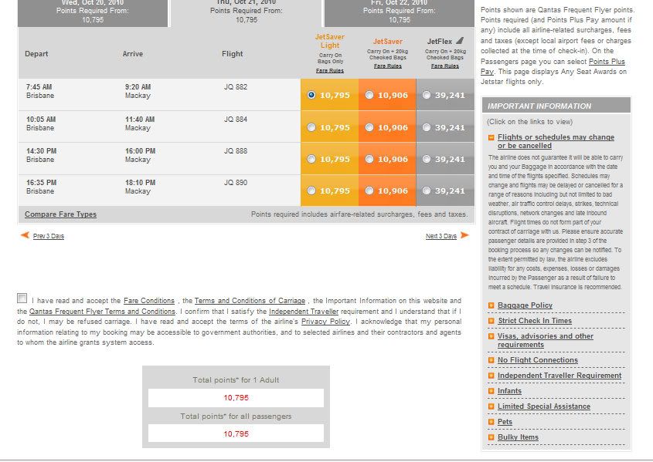Pick JetFlex fare for flight JQ 888
This screenshot has width=653, height=462.
tap(427, 159)
